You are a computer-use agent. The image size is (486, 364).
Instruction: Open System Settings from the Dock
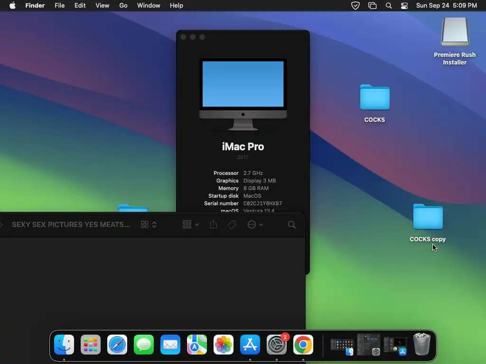277,345
